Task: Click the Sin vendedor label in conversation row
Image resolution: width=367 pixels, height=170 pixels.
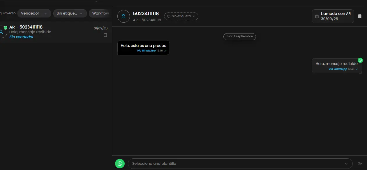Action: (x=21, y=37)
